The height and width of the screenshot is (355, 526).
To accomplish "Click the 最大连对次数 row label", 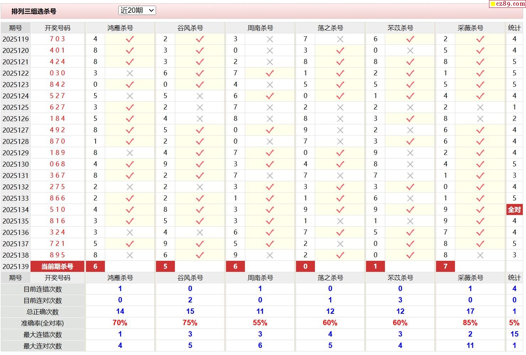I will coord(43,346).
